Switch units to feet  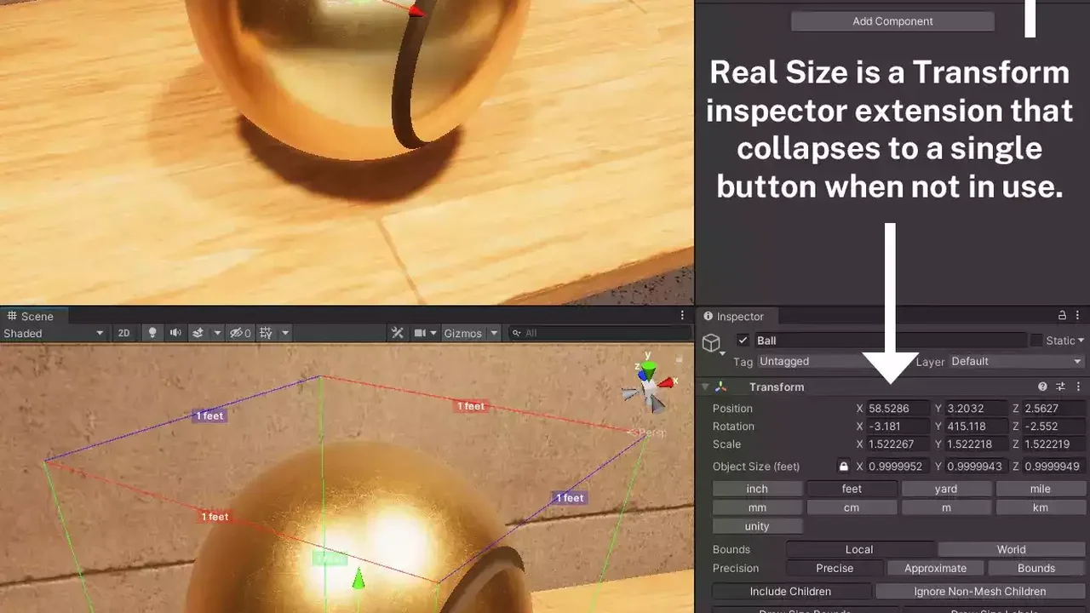point(852,489)
